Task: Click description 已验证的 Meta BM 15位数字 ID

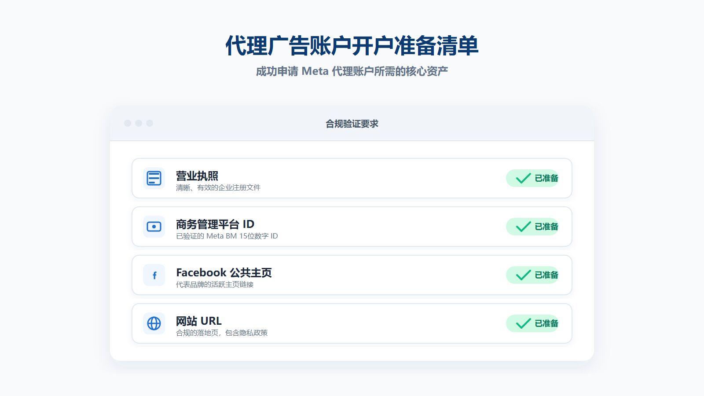Action: click(x=227, y=236)
